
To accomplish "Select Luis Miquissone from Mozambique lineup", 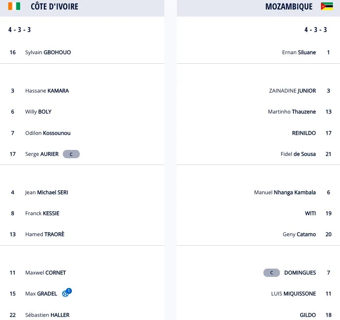I will (x=293, y=293).
